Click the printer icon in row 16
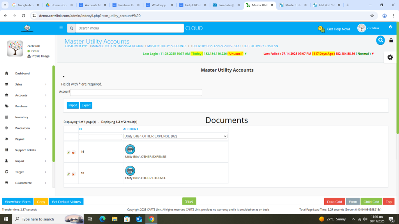 (x=130, y=149)
